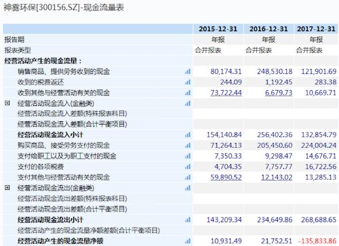The image size is (339, 246).
Task: Open chart icon for 支付的各项税费 row
Action: tap(188, 167)
